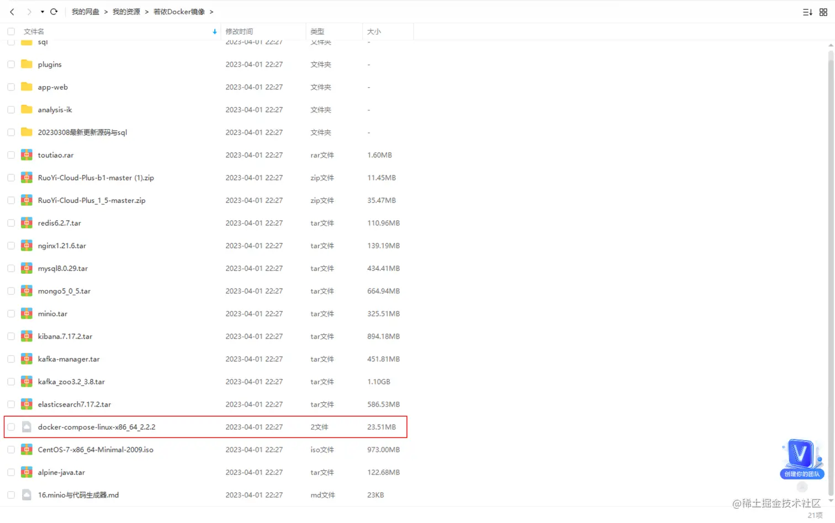This screenshot has height=523, width=835.
Task: Click the 16.minio与代码生成器.md document icon
Action: coord(27,495)
